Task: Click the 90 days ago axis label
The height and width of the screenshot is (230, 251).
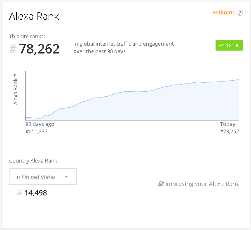Action: tap(40, 124)
